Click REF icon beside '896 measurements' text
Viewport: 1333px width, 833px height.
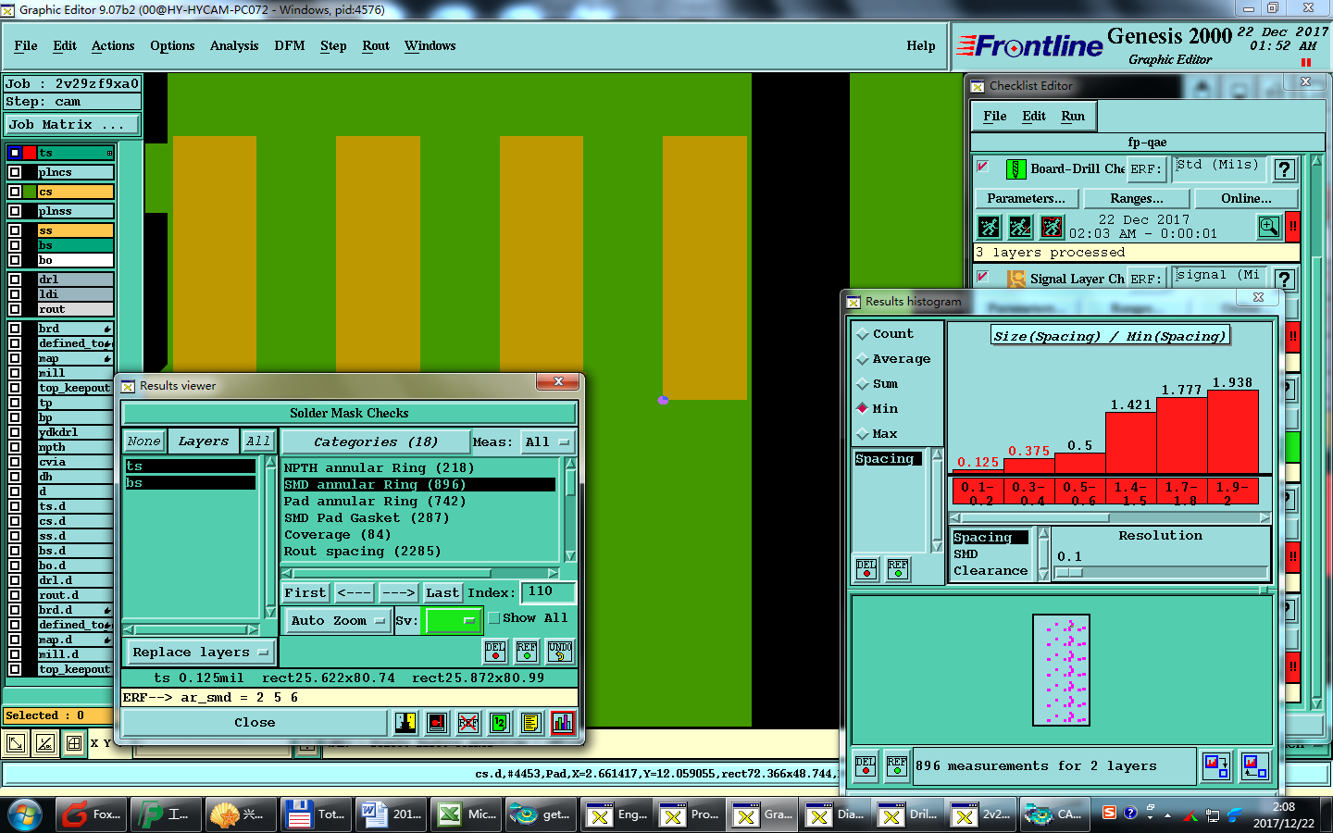(897, 765)
